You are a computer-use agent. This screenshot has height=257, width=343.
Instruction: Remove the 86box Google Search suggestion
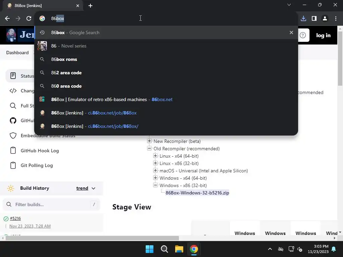coord(291,32)
